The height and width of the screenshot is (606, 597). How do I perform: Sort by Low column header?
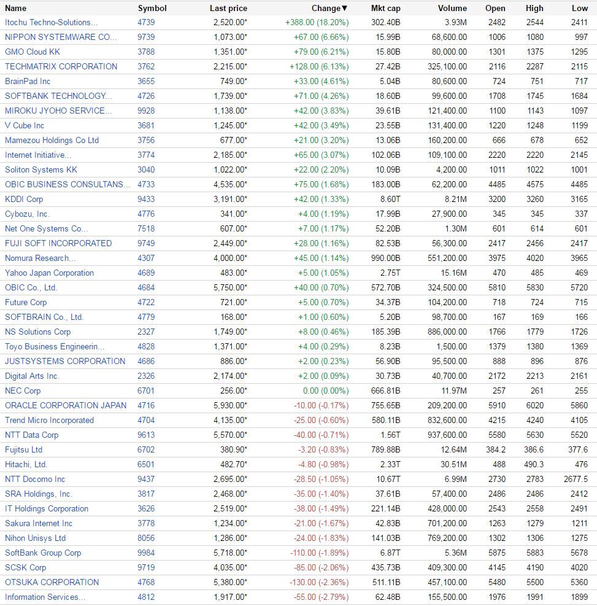click(x=580, y=8)
